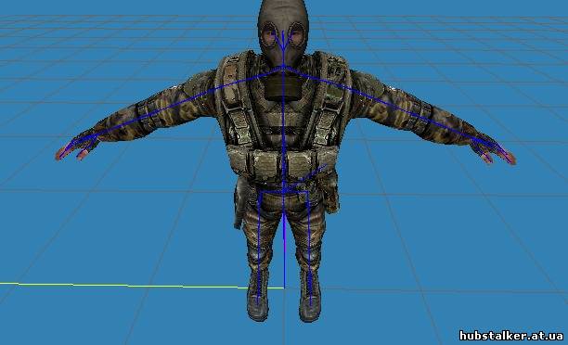This screenshot has width=568, height=345.
Task: Select the character's right boot
Action: pos(310,296)
